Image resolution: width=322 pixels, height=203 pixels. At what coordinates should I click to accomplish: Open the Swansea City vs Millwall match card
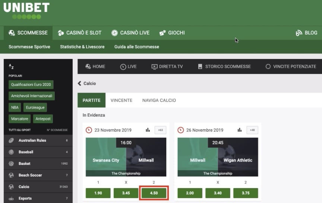point(126,157)
